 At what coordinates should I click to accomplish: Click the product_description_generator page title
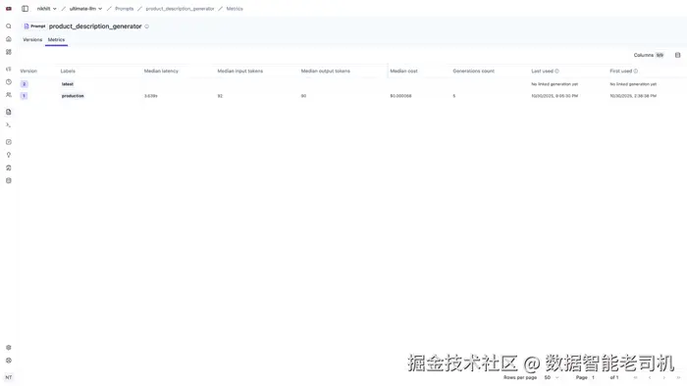[x=95, y=26]
